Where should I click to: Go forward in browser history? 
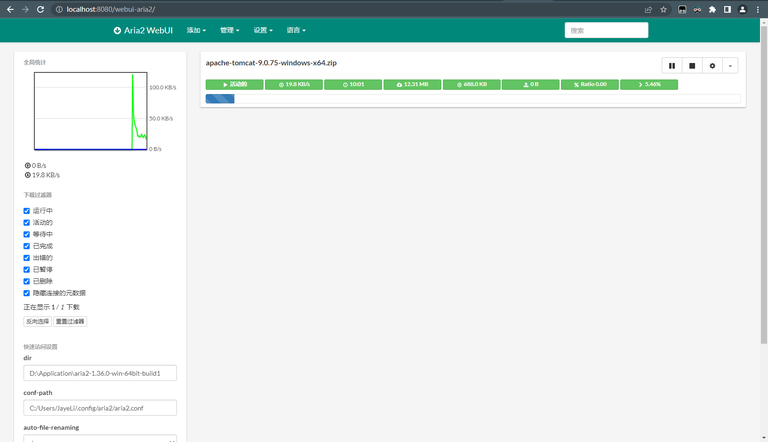(x=25, y=9)
